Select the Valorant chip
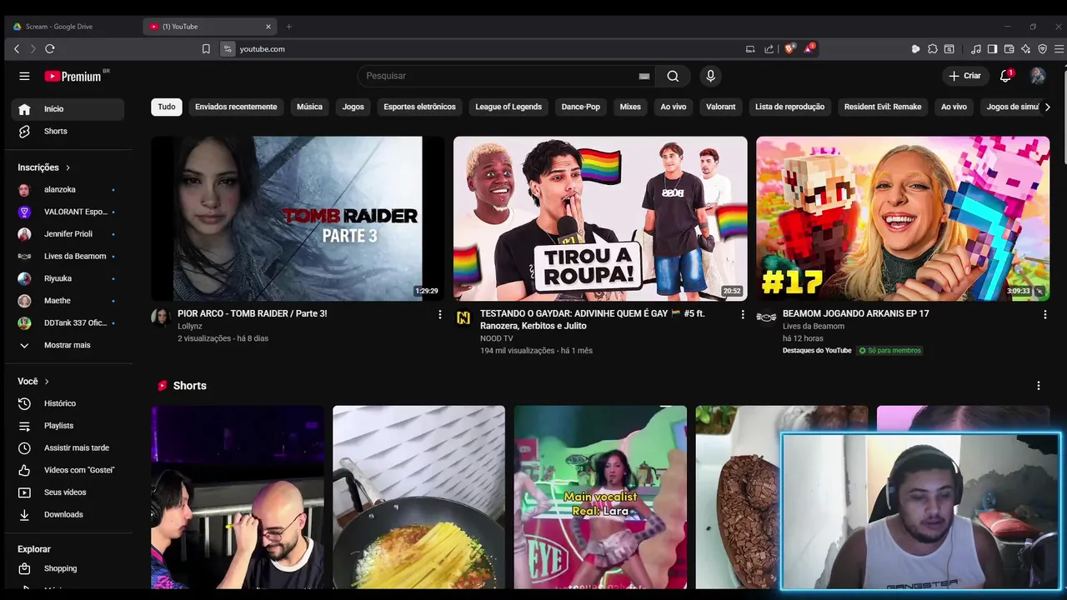Image resolution: width=1067 pixels, height=600 pixels. 721,107
